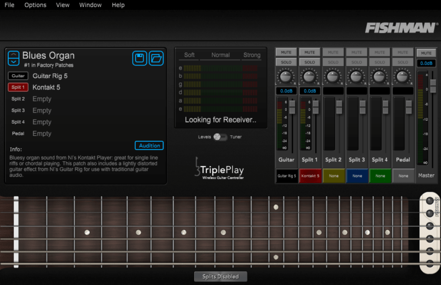Toggle the Levels/Tuner switch
Image resolution: width=441 pixels, height=285 pixels.
(220, 137)
